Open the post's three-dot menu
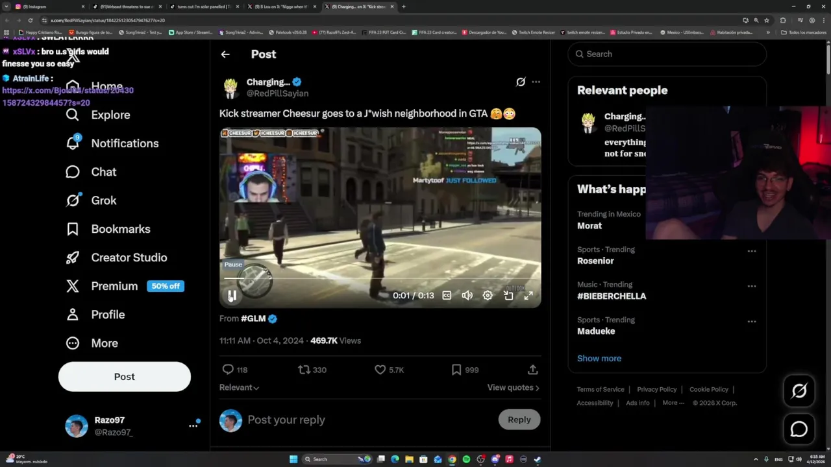This screenshot has width=831, height=467. 536,82
